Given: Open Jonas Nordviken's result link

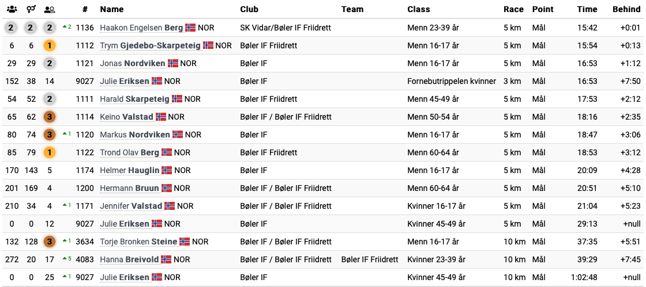Looking at the screenshot, I should click(x=133, y=64).
